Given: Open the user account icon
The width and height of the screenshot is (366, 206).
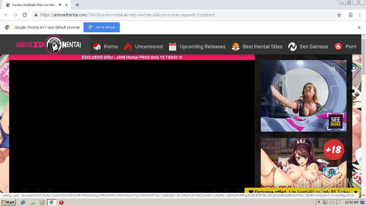Looking at the screenshot, I should click(354, 69).
